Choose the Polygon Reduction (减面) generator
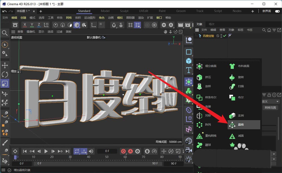 (237, 136)
